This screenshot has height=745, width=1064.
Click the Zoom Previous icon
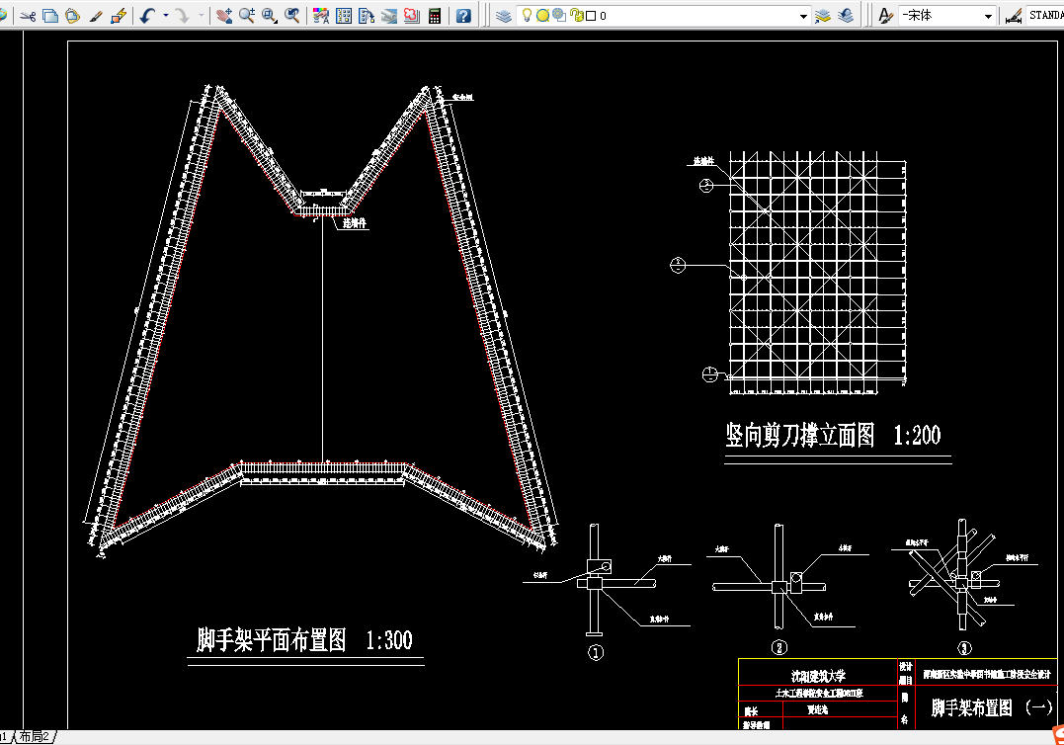[291, 16]
